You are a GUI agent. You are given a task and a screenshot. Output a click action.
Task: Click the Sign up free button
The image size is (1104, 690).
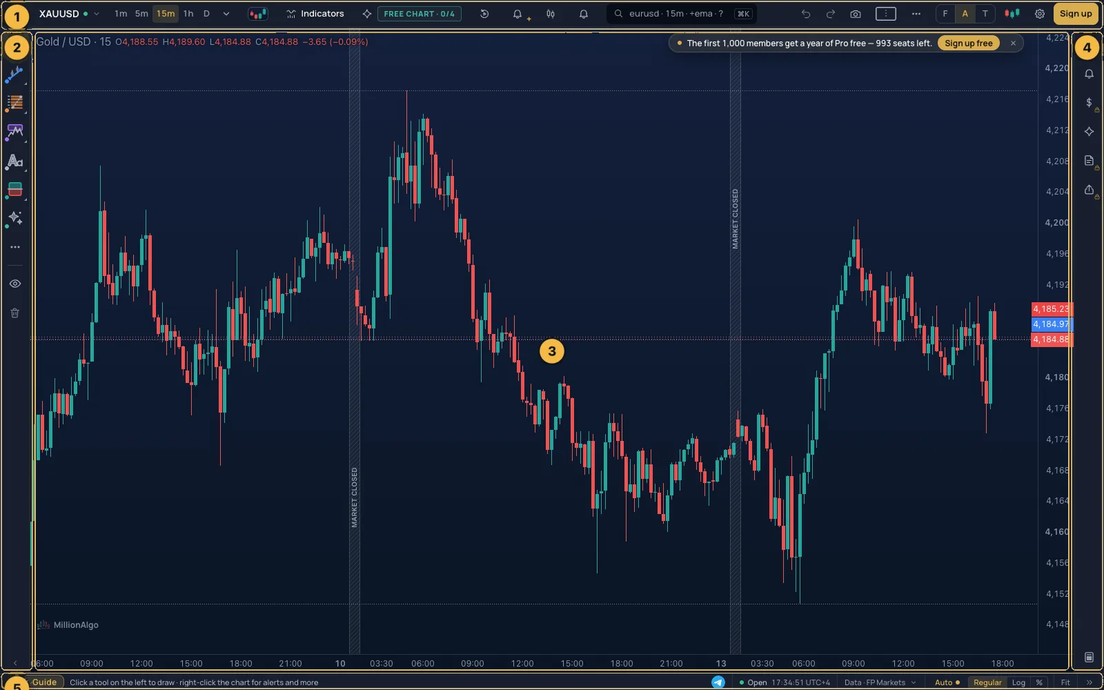pyautogui.click(x=968, y=43)
